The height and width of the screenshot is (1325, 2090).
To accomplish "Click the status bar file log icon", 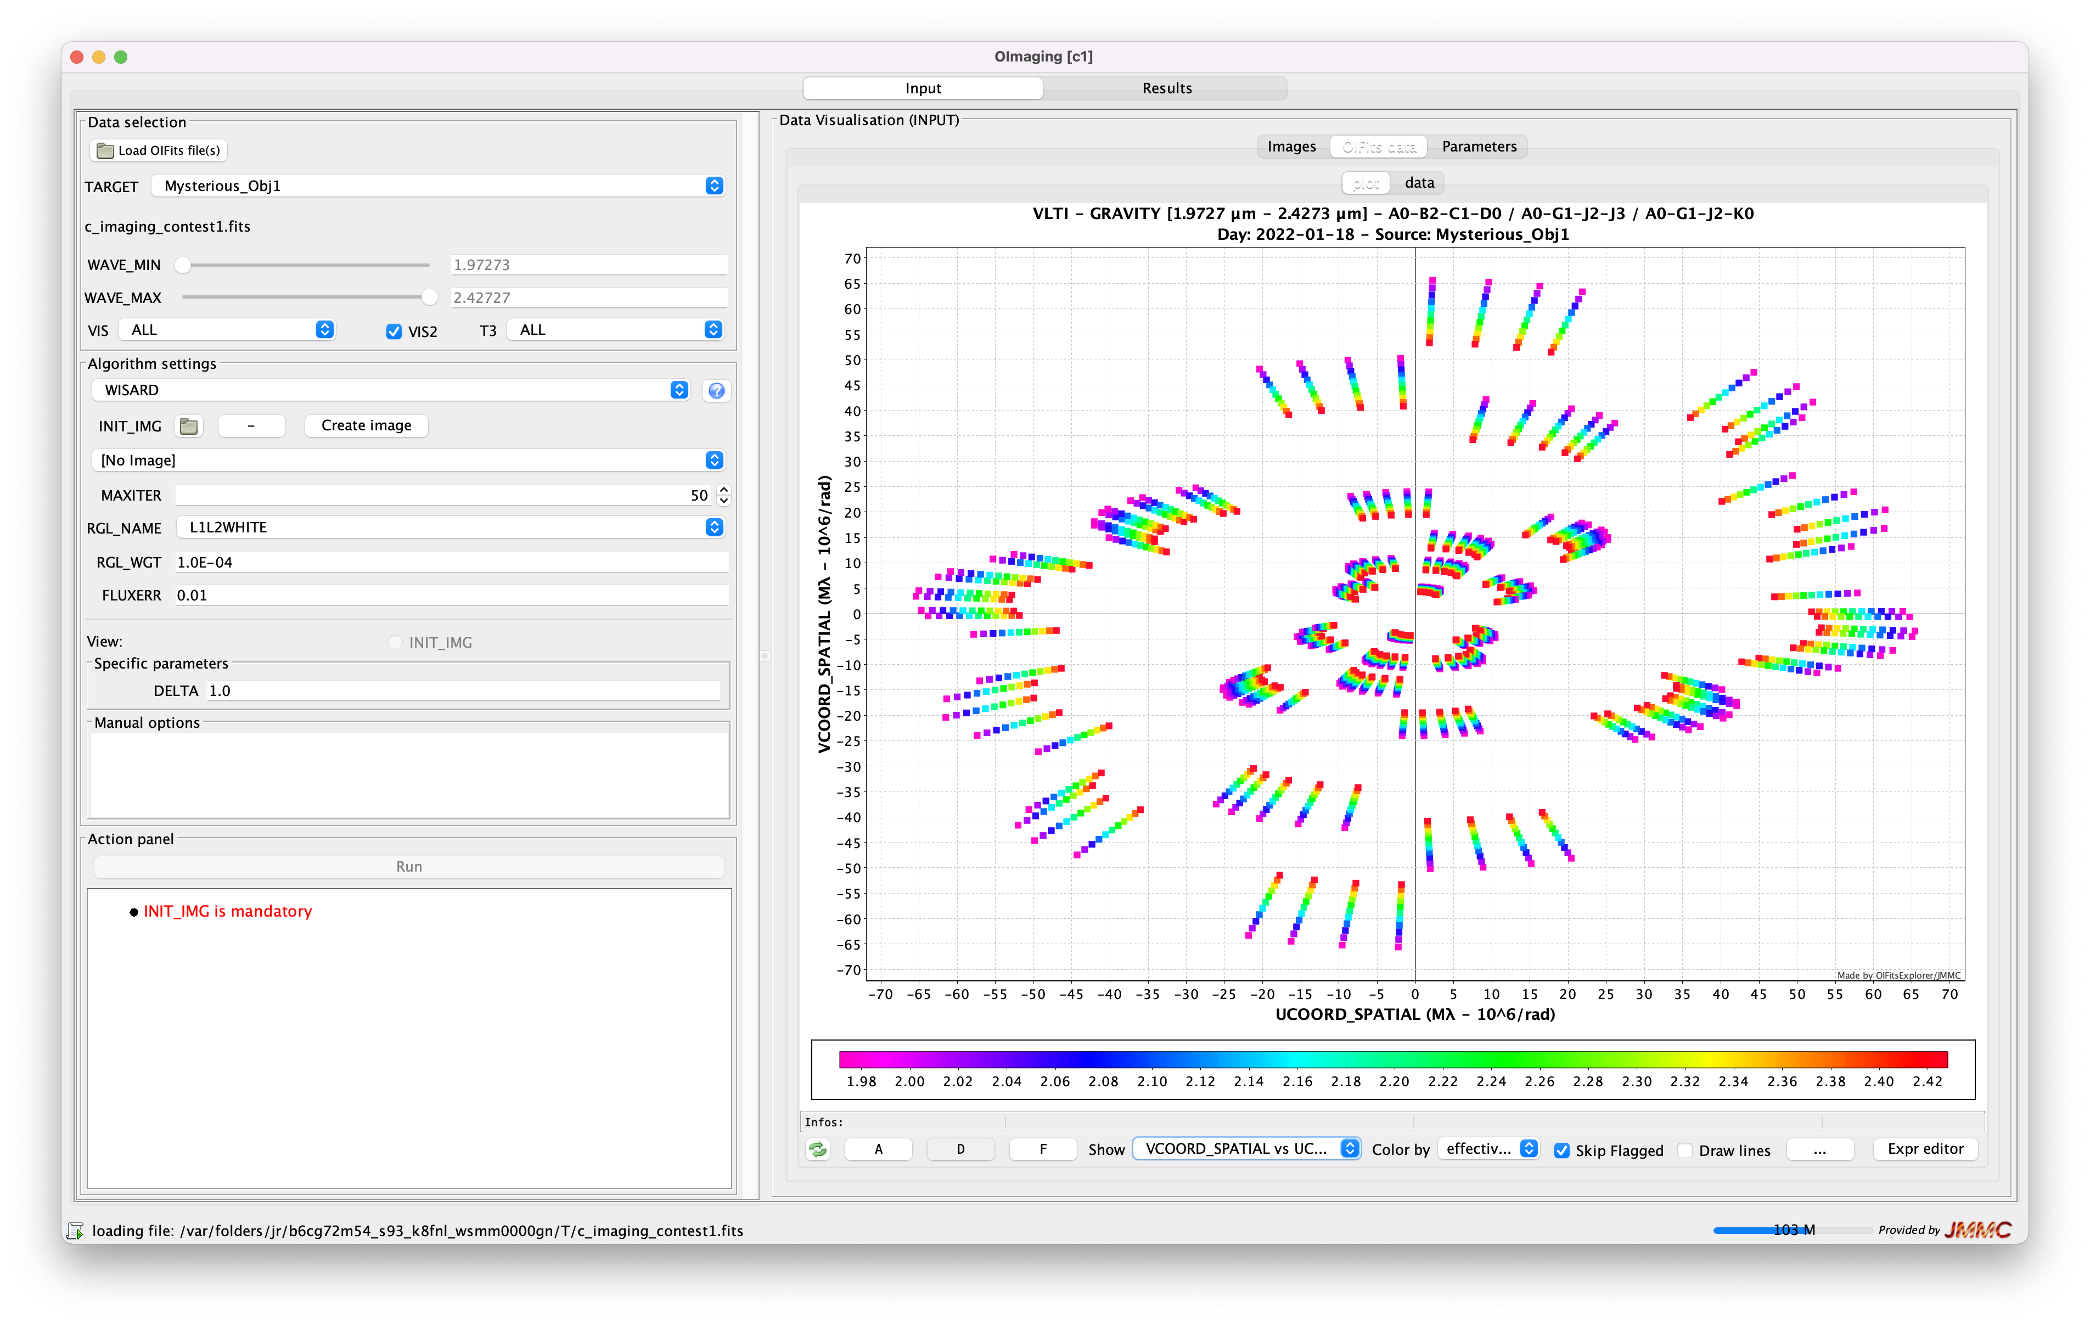I will [x=76, y=1231].
